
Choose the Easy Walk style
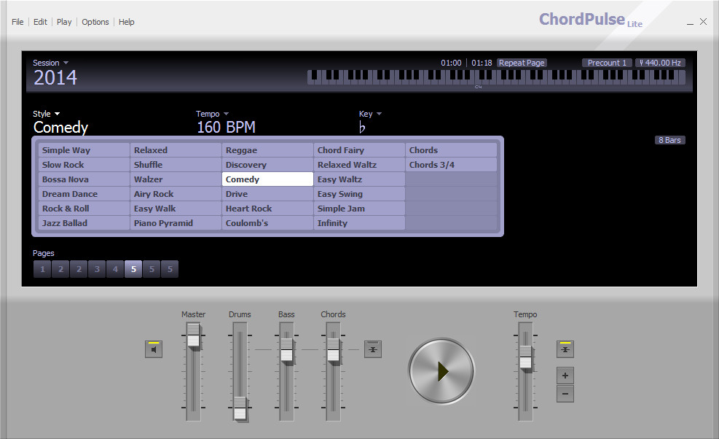click(x=176, y=209)
